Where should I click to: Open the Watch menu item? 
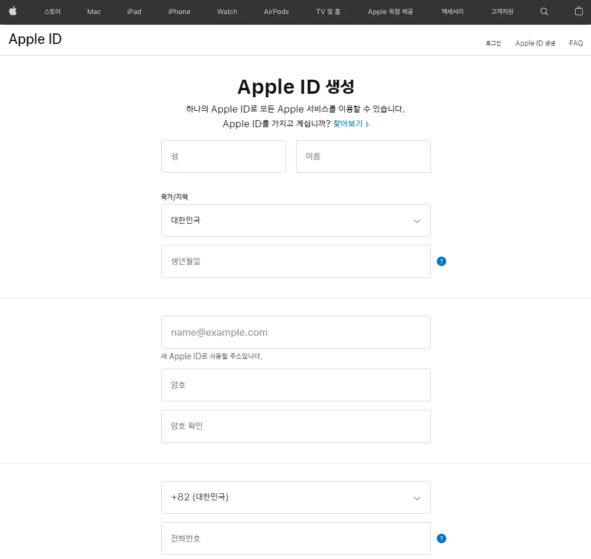(227, 12)
